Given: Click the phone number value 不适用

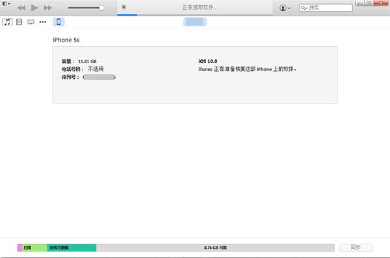Looking at the screenshot, I should [x=96, y=69].
